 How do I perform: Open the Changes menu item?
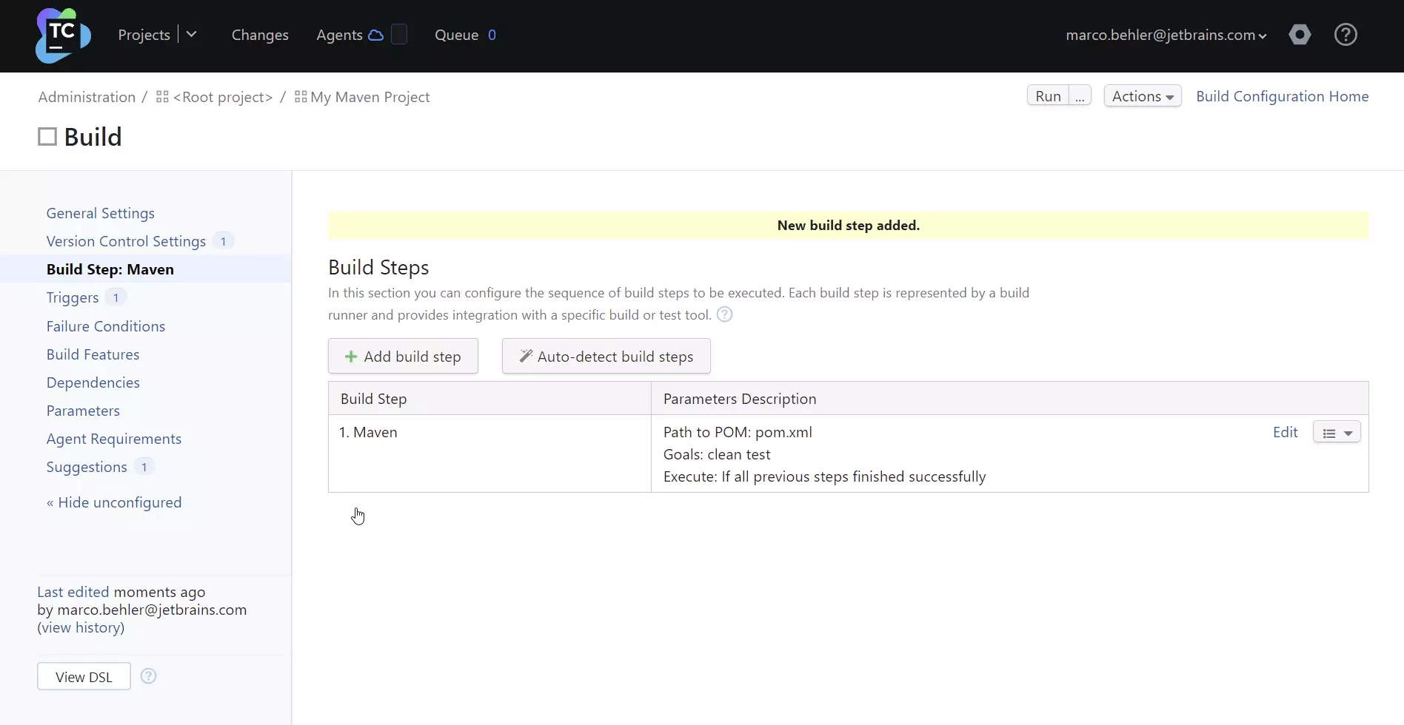[260, 35]
